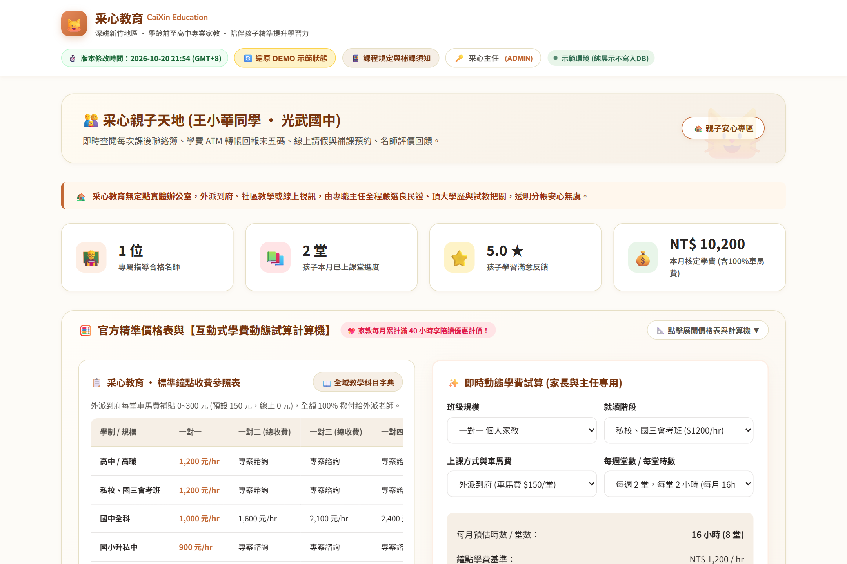Click the NT$ 10,200 monthly tuition card

point(700,257)
